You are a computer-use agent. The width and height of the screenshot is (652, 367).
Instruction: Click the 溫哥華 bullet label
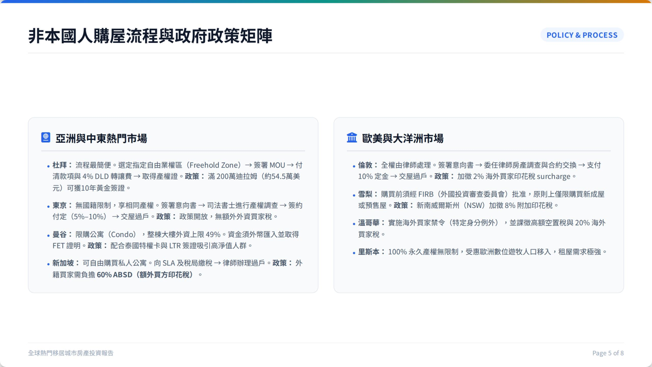point(372,223)
